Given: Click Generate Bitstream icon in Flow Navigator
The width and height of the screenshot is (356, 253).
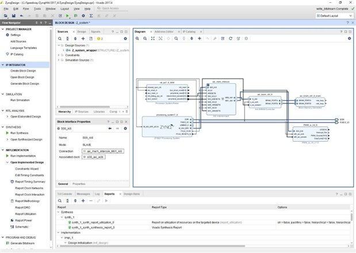Looking at the screenshot, I should tap(6, 243).
